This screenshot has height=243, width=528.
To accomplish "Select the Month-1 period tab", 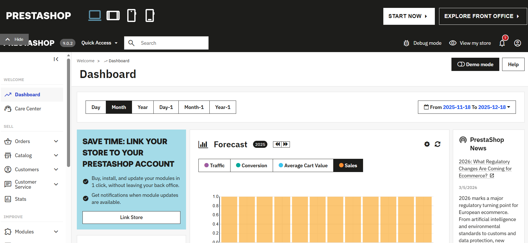I will click(x=194, y=107).
